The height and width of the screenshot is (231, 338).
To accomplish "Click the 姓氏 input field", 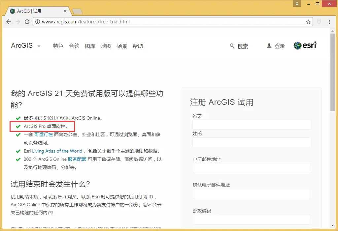I will (252, 142).
